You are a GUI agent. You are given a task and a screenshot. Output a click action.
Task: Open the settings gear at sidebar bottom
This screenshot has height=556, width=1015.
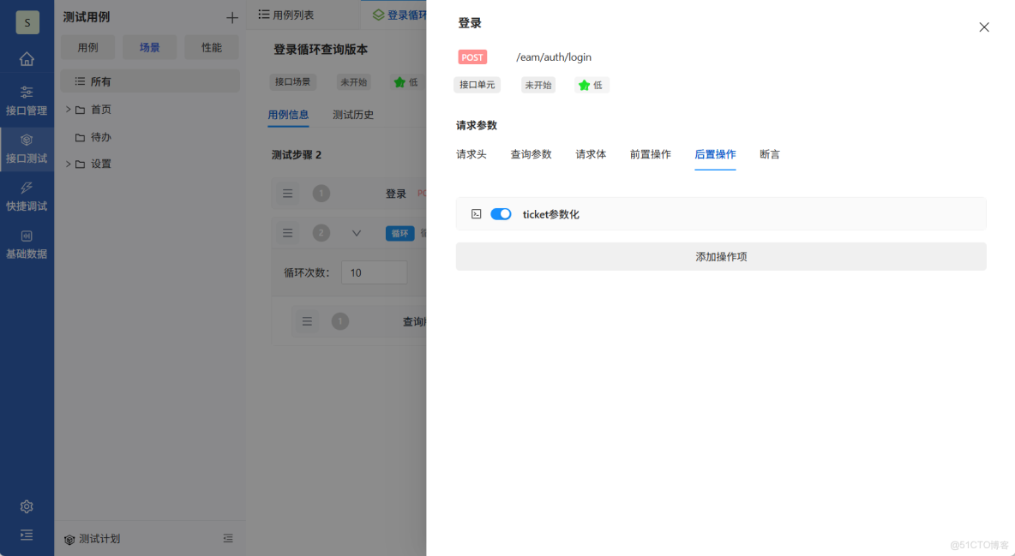click(27, 506)
